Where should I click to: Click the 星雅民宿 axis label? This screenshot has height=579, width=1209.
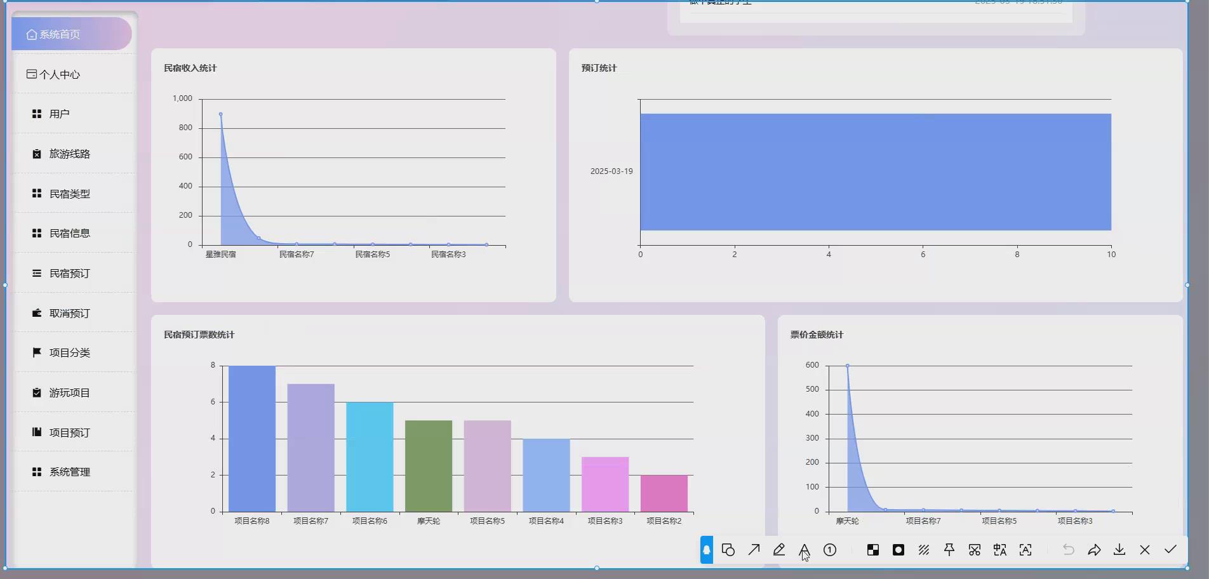(x=220, y=254)
